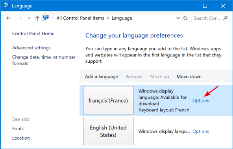Select Add a language command
The width and height of the screenshot is (233, 149).
[102, 76]
